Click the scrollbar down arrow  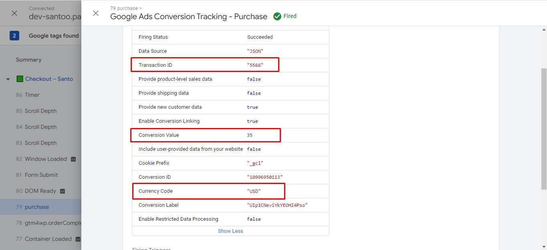pos(544,246)
